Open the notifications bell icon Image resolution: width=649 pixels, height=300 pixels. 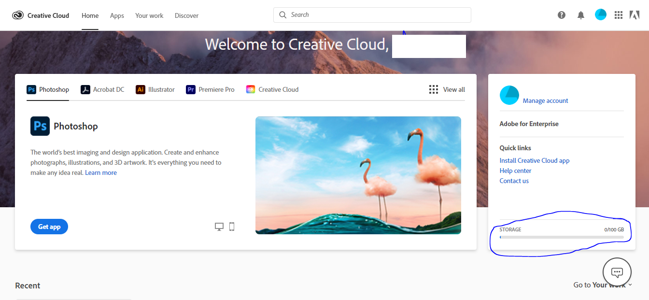tap(581, 15)
